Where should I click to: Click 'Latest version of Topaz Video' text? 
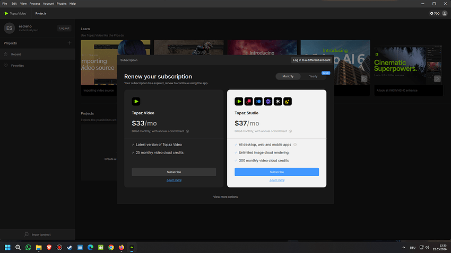point(159,144)
